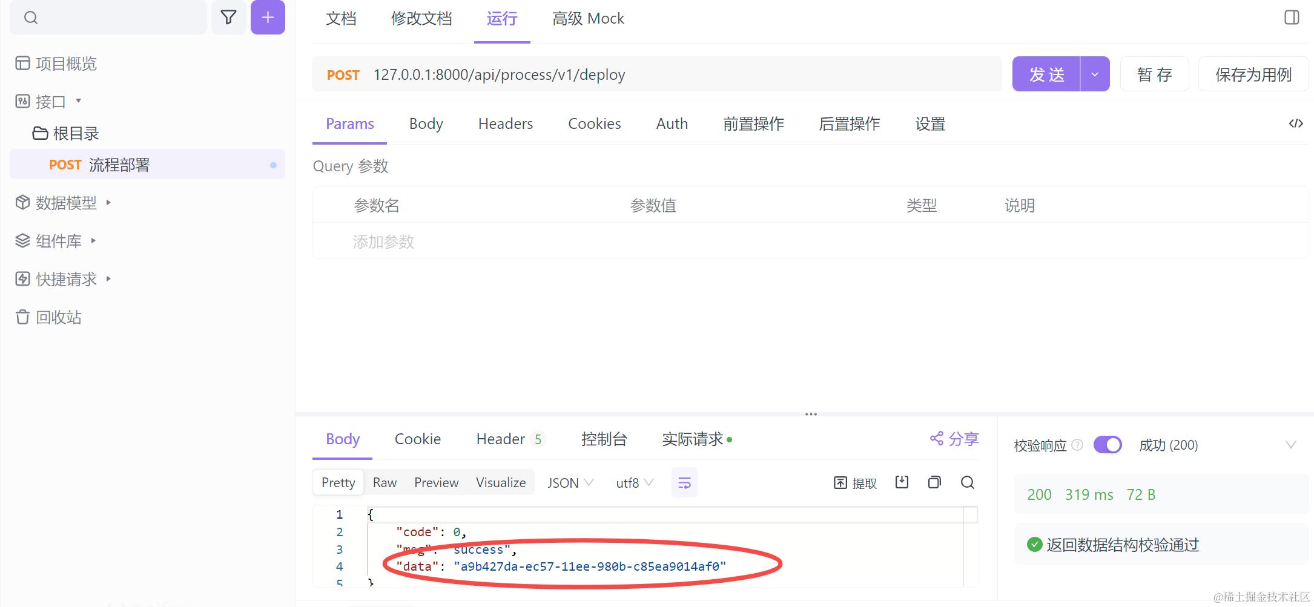Click the 快捷请求 lightning icon

coord(22,279)
